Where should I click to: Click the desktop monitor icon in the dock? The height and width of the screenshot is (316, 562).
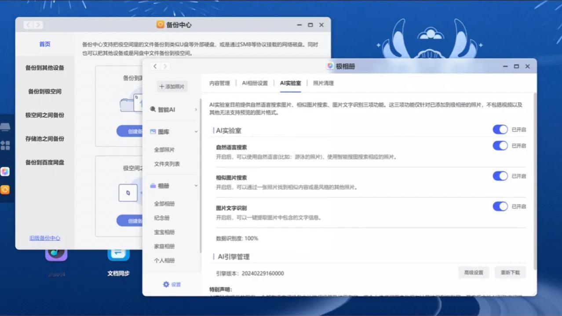[5, 127]
